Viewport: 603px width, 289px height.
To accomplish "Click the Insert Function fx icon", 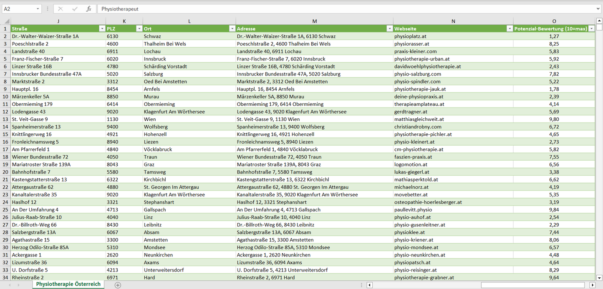I will pos(88,9).
